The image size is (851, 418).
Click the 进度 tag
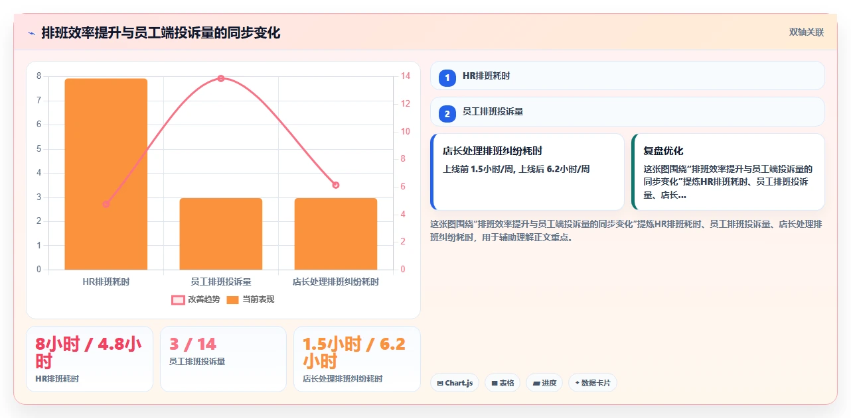pyautogui.click(x=544, y=383)
